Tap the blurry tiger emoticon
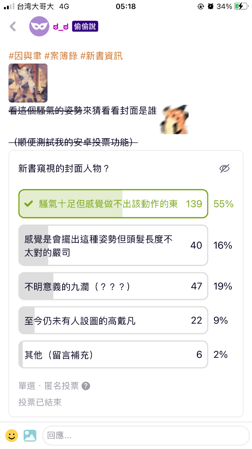252x449 pixels. 174,119
